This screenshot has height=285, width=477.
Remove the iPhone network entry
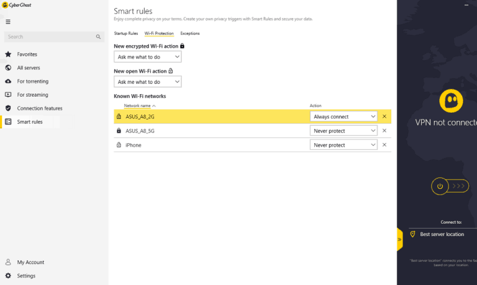[x=384, y=145]
